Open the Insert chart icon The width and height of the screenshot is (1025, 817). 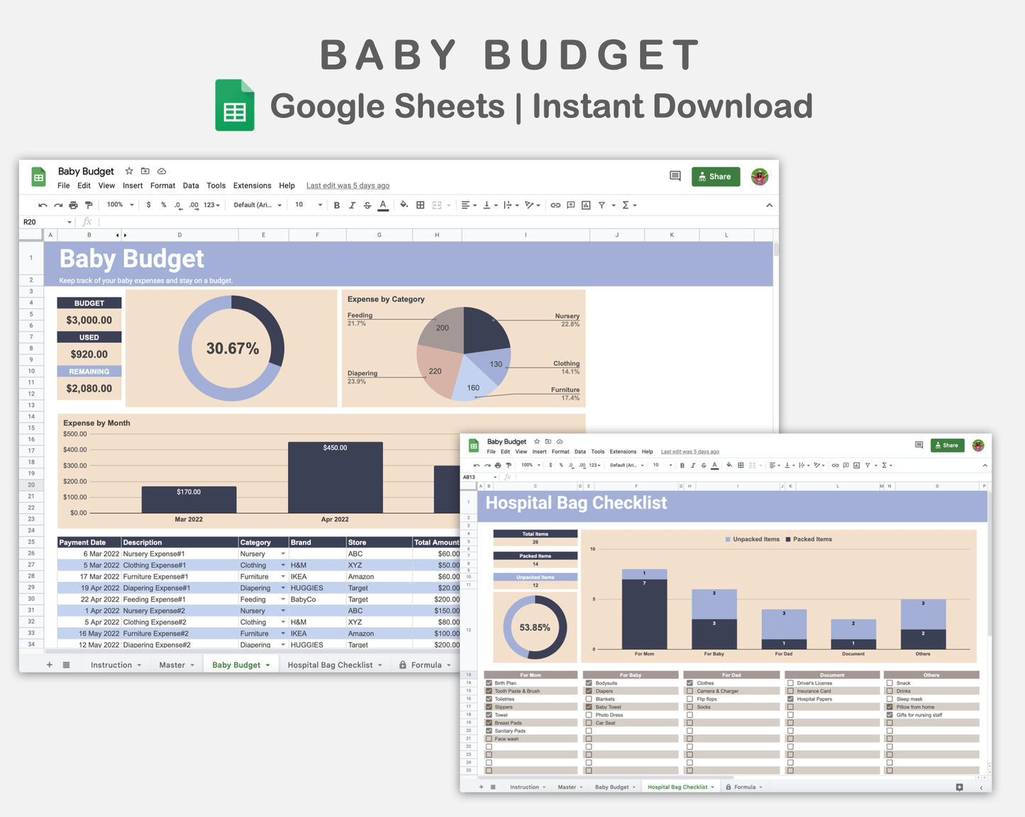(585, 205)
